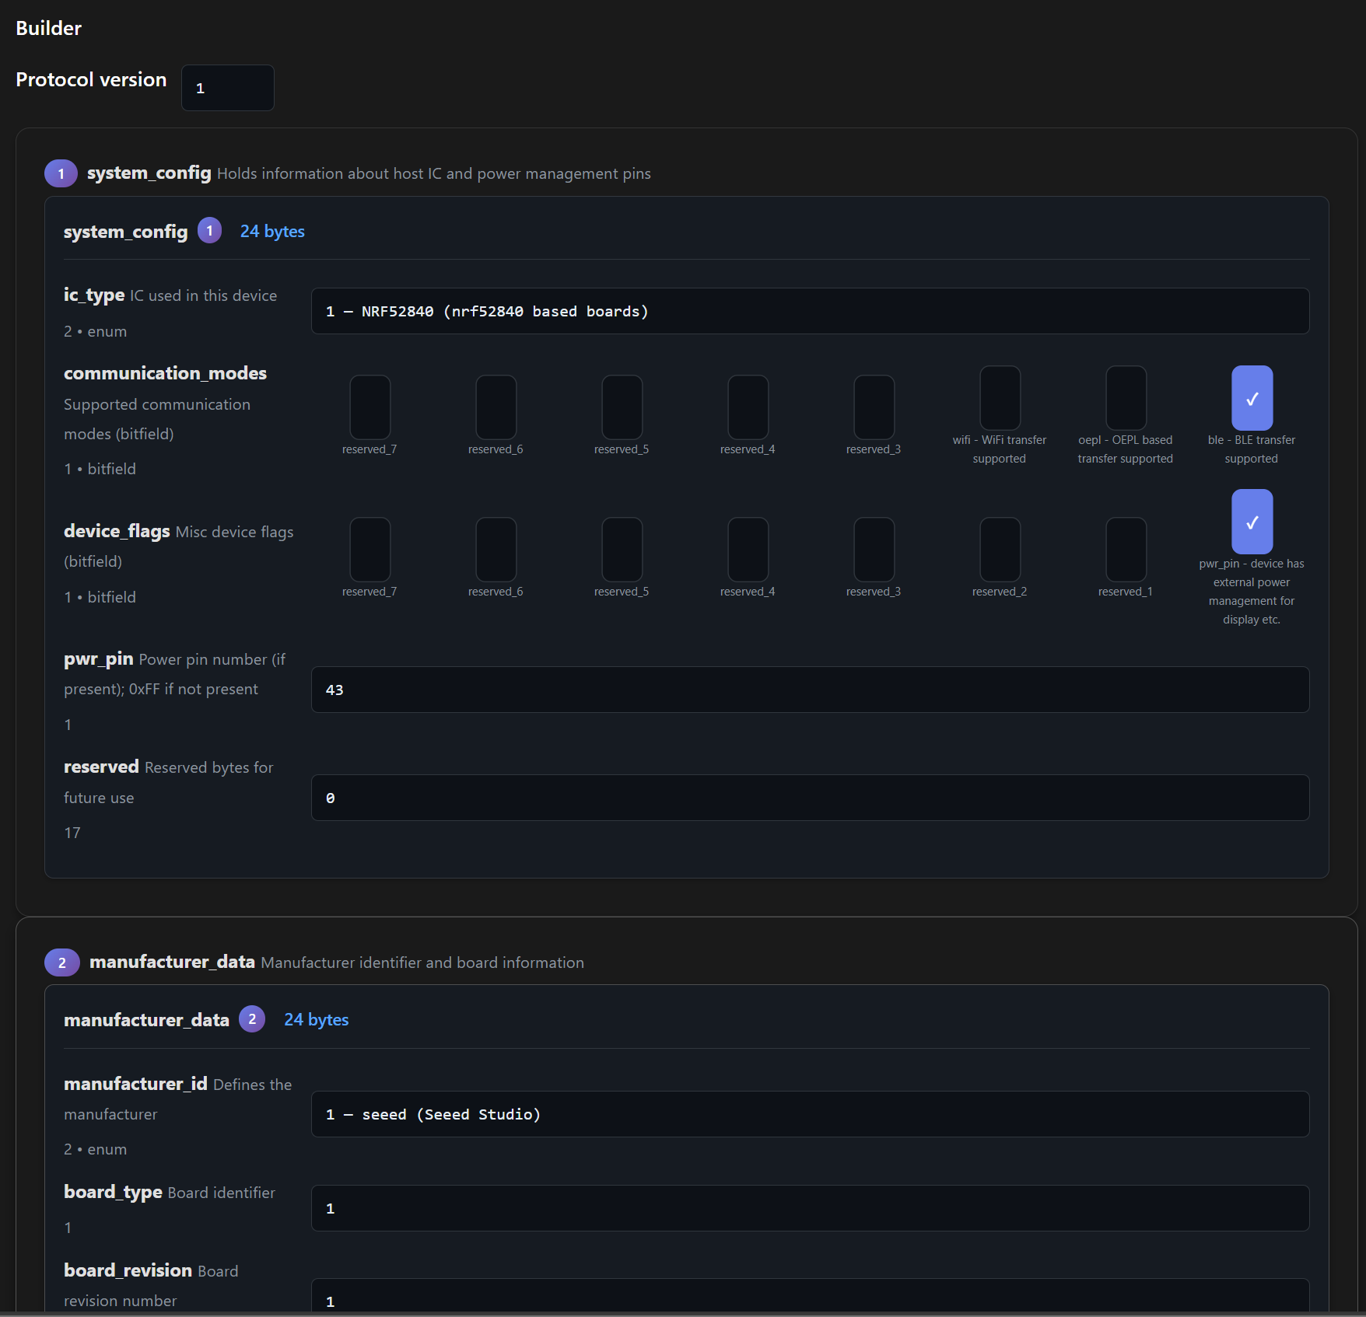Click the pwr_pin field showing 43
This screenshot has width=1366, height=1317.
pos(809,690)
